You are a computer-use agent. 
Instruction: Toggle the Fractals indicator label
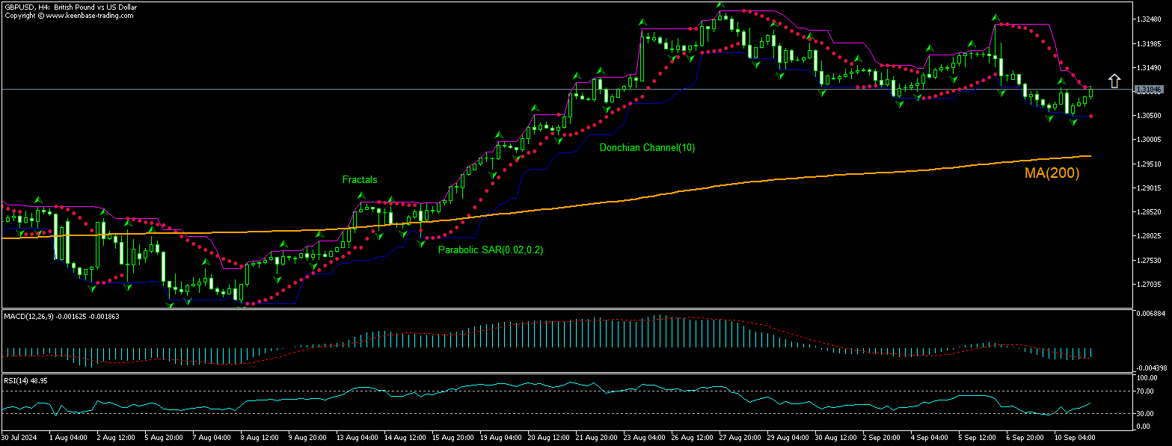pos(359,179)
